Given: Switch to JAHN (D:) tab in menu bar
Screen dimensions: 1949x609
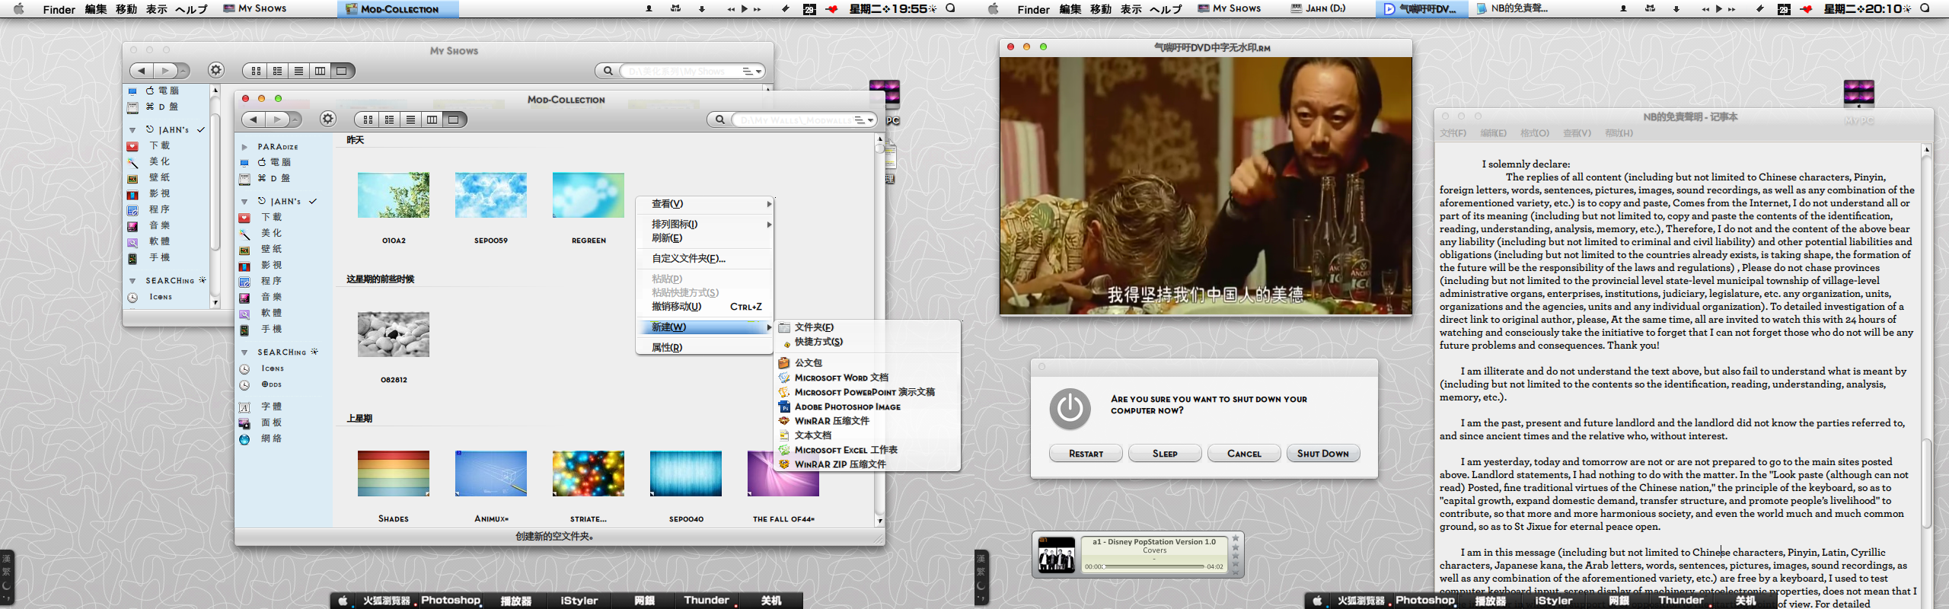Looking at the screenshot, I should [1319, 9].
